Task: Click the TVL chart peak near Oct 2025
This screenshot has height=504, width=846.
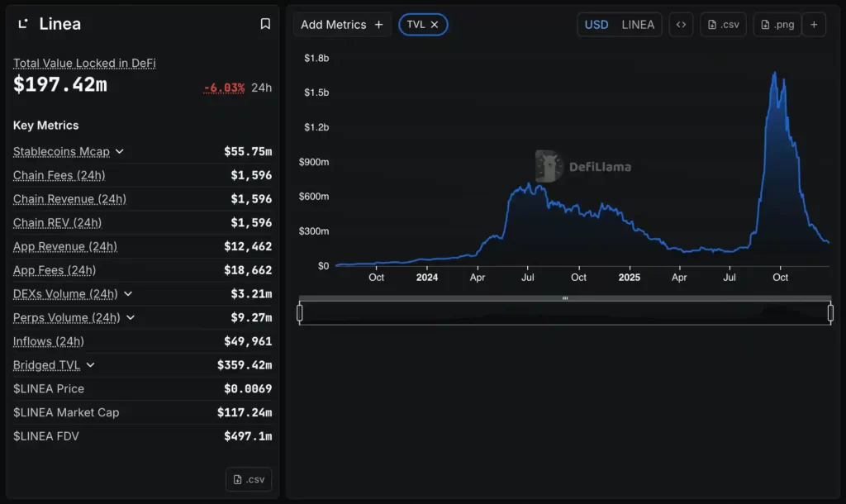Action: (x=774, y=74)
